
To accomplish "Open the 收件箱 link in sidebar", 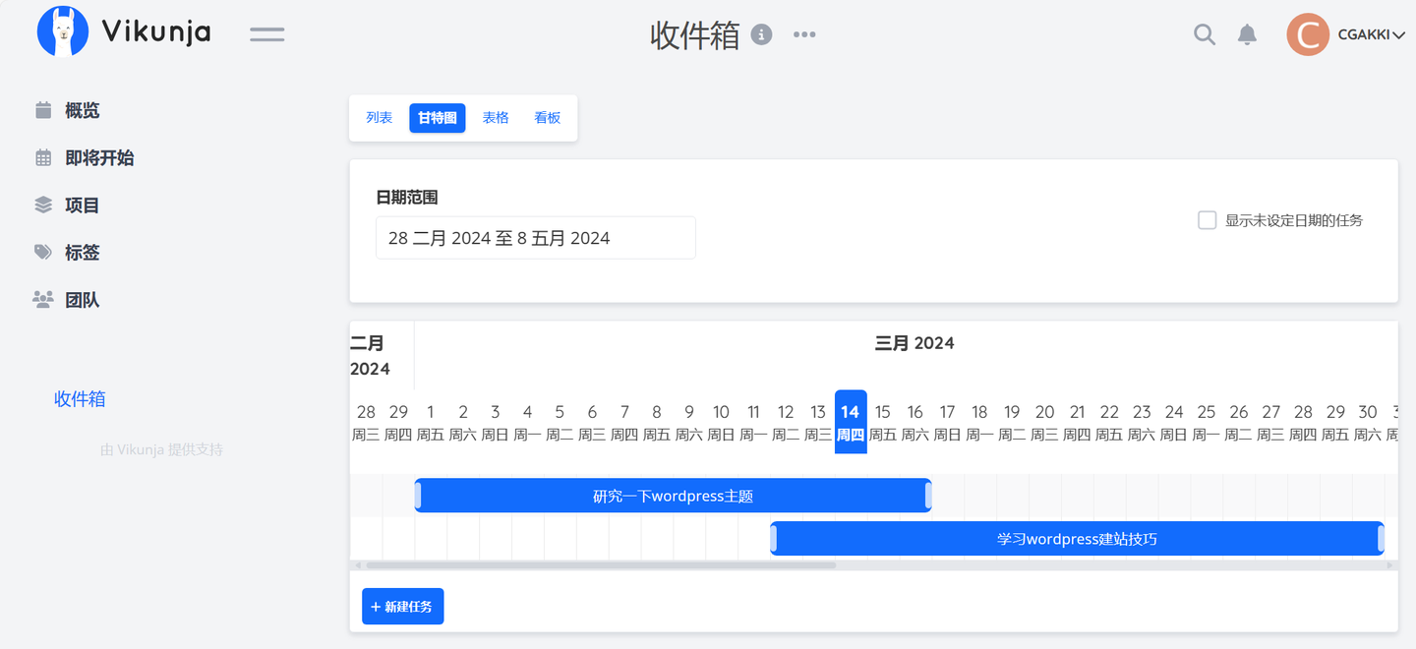I will click(79, 398).
